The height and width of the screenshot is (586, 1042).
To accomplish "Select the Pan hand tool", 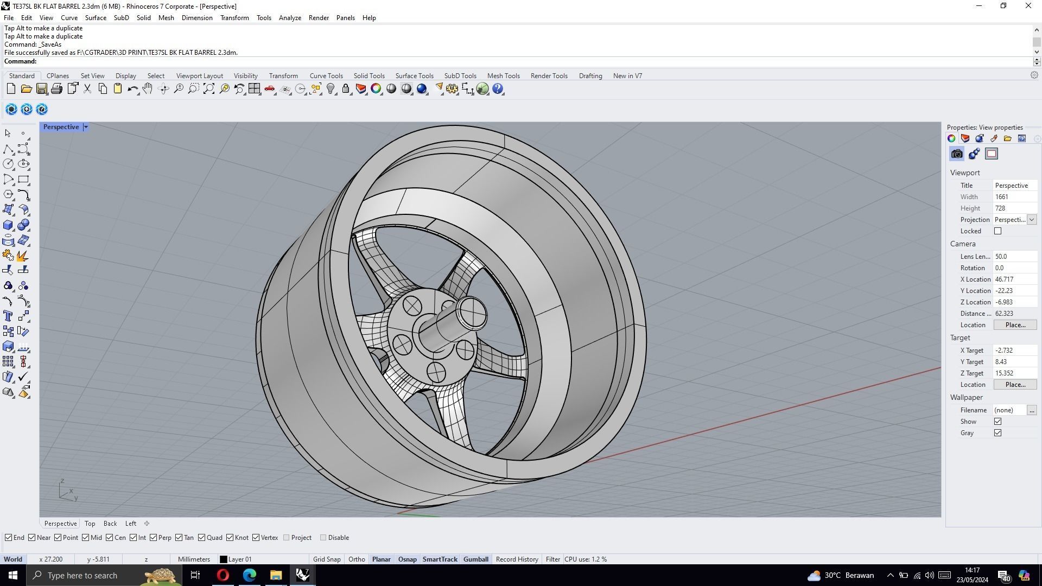I will 148,89.
